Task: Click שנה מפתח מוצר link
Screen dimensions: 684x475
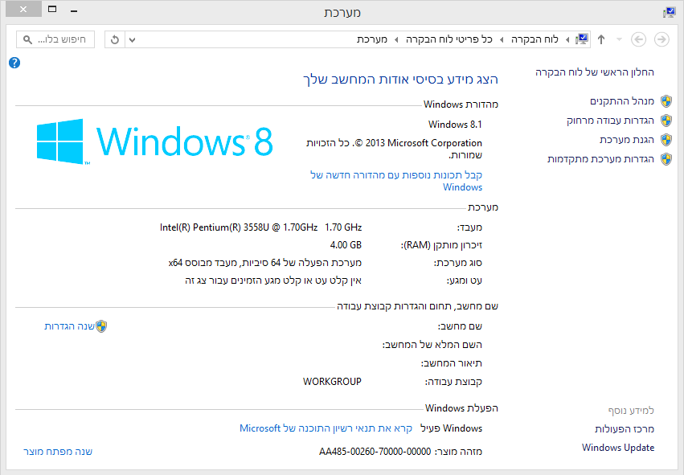Action: tap(58, 452)
